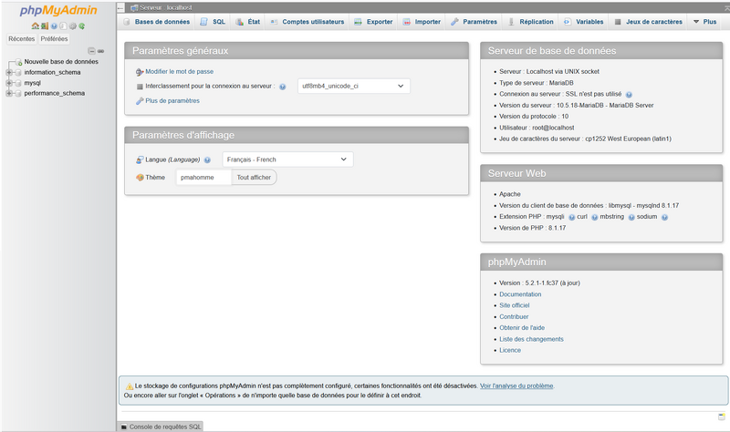Select the mysql database name
The width and height of the screenshot is (730, 432).
click(x=33, y=83)
